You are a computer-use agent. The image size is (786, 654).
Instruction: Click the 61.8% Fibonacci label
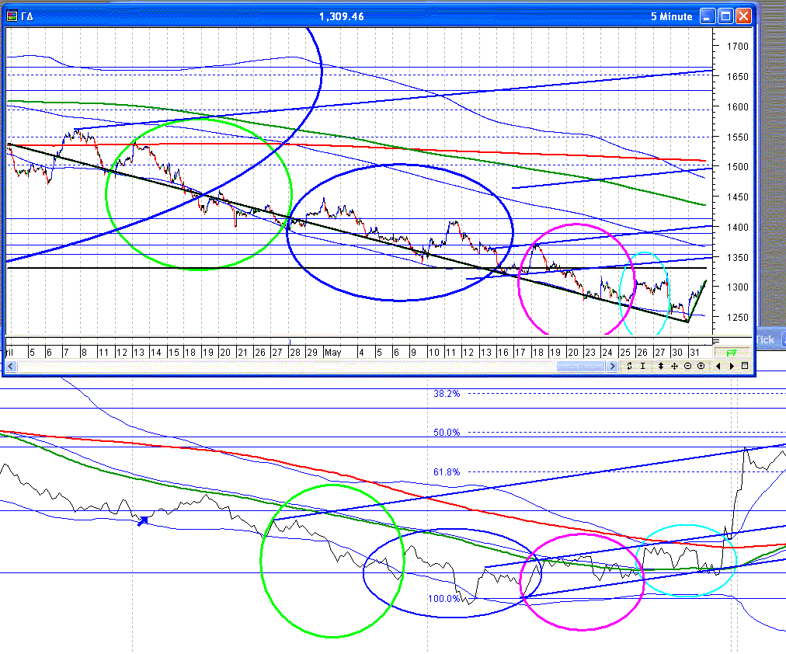(x=447, y=472)
